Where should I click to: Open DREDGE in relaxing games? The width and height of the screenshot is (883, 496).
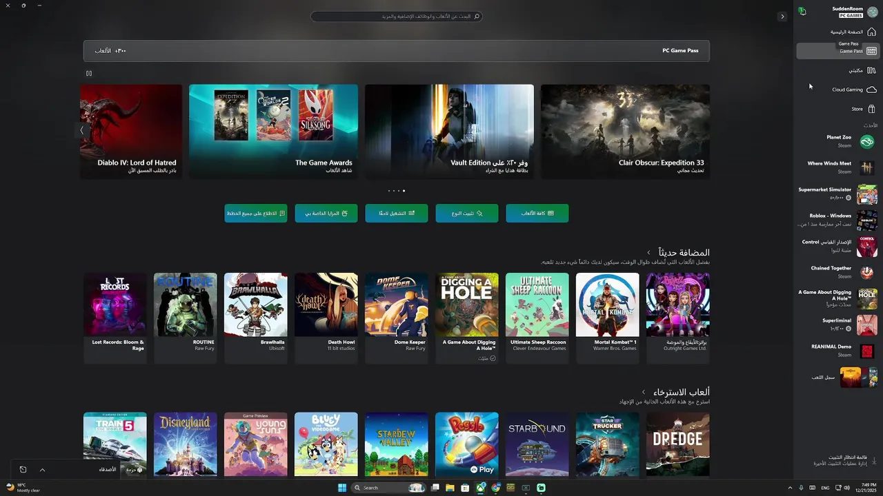click(678, 444)
